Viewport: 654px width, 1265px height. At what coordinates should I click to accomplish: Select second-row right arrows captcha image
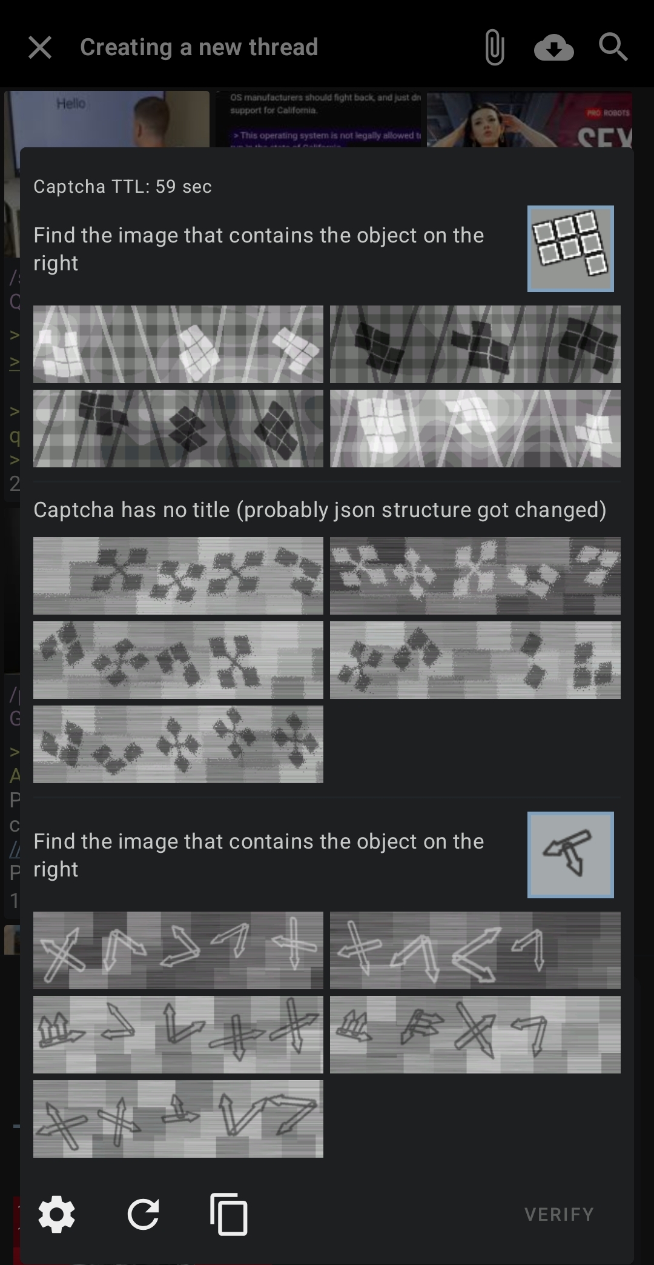pyautogui.click(x=475, y=1035)
